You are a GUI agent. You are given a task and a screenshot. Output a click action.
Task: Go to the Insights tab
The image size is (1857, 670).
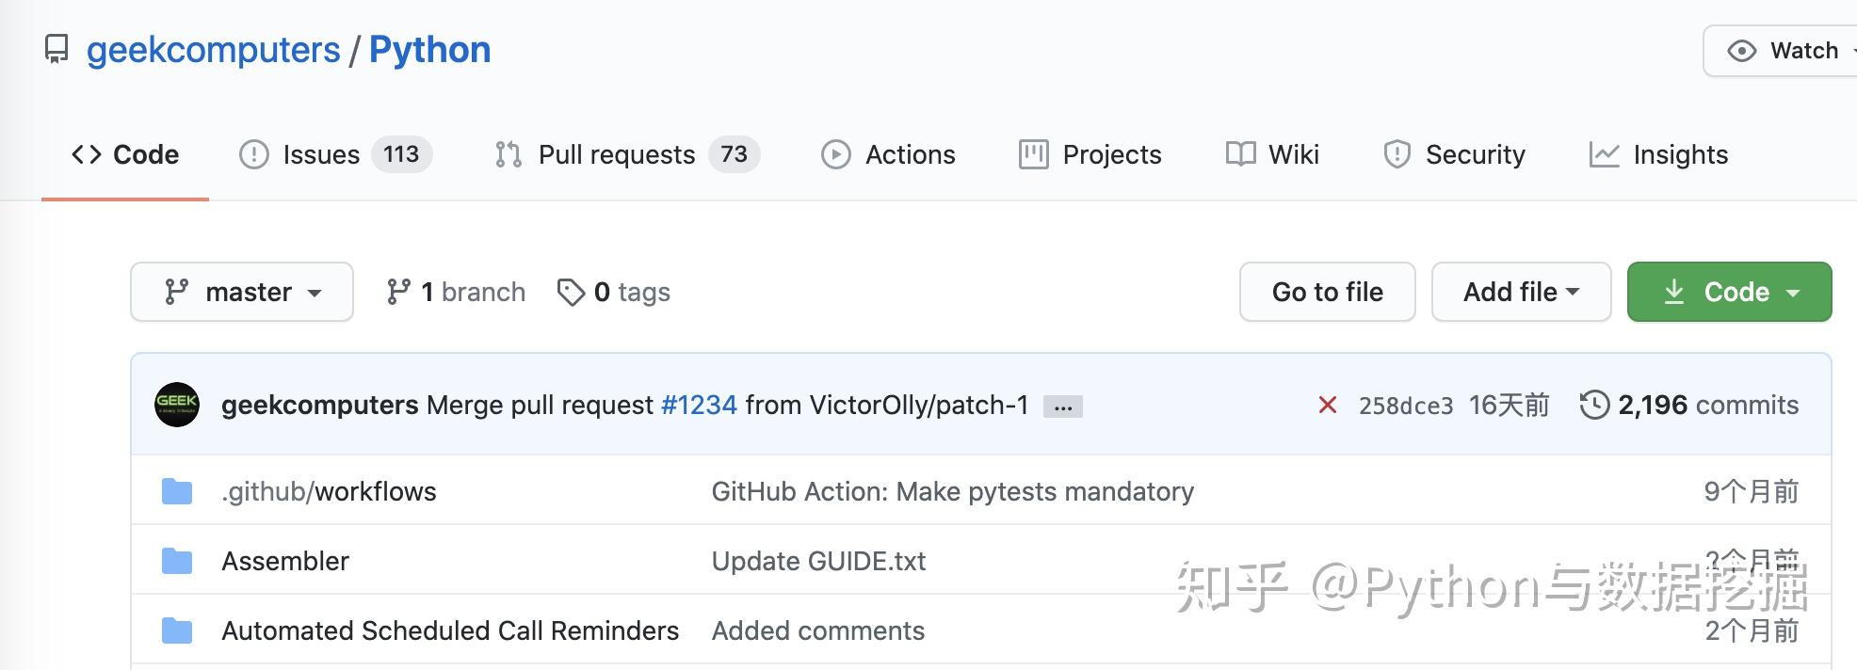(x=1658, y=154)
